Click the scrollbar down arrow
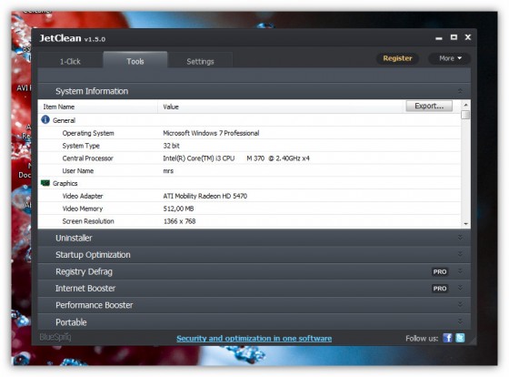Screen dimensions: 509x377 (465, 223)
